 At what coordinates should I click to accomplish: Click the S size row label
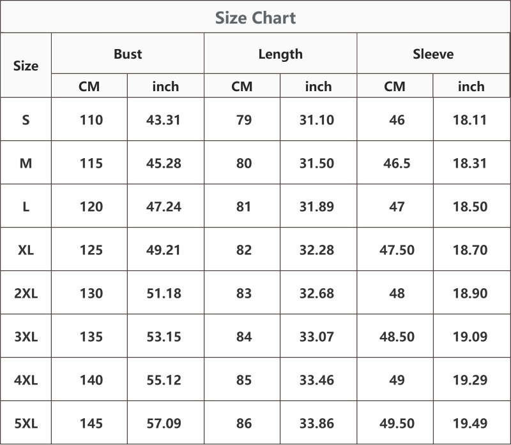pos(26,120)
